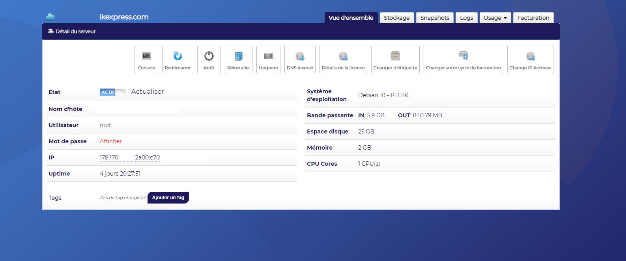The height and width of the screenshot is (261, 626).
Task: Stop the server with Arrêt
Action: point(209,59)
